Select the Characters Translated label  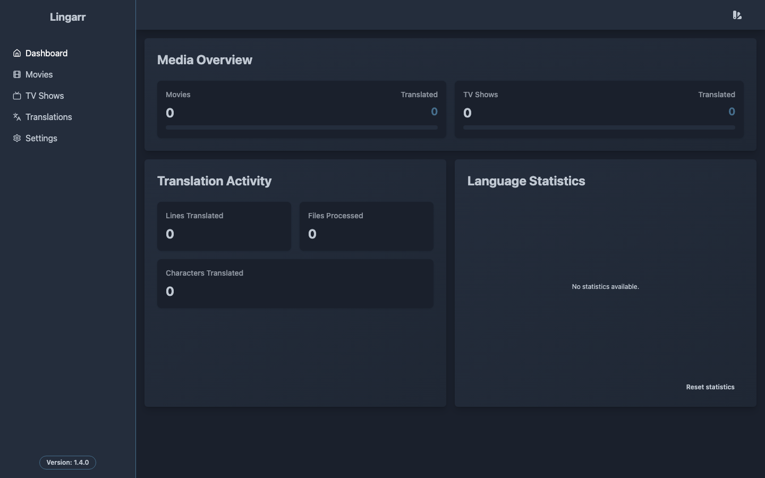(x=205, y=273)
